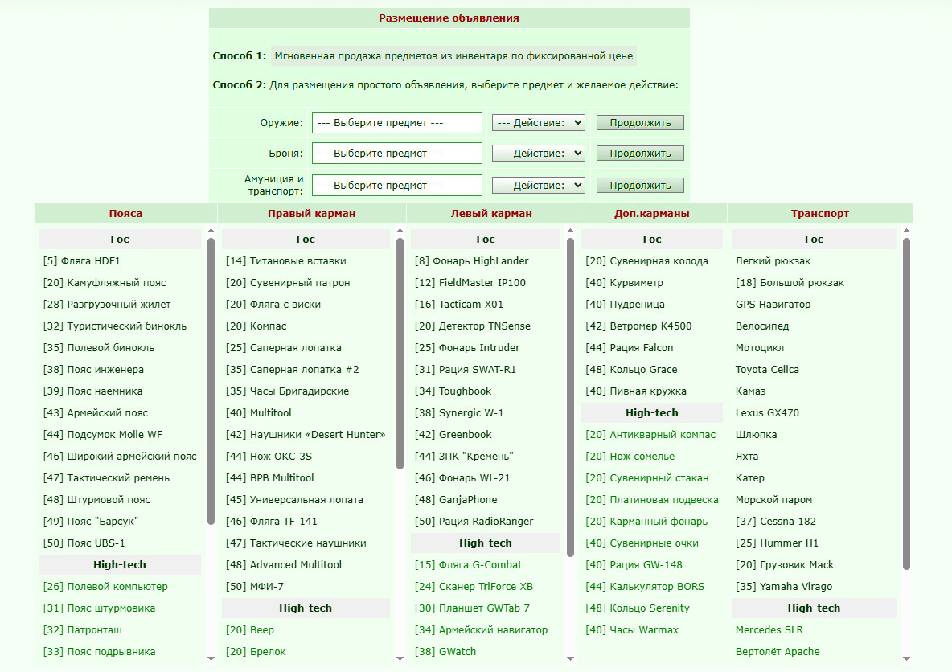Click scroll-up arrow of Транспорт list
952x672 pixels.
[x=906, y=231]
